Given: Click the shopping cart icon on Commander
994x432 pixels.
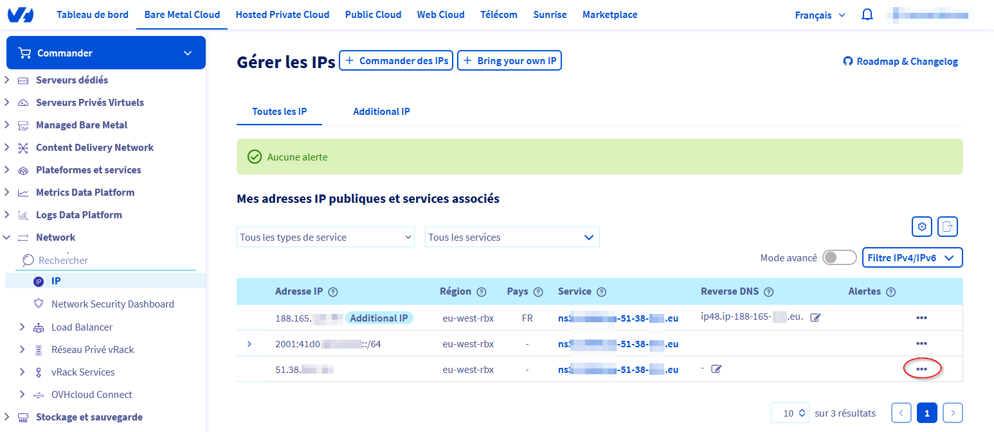Looking at the screenshot, I should coord(25,53).
